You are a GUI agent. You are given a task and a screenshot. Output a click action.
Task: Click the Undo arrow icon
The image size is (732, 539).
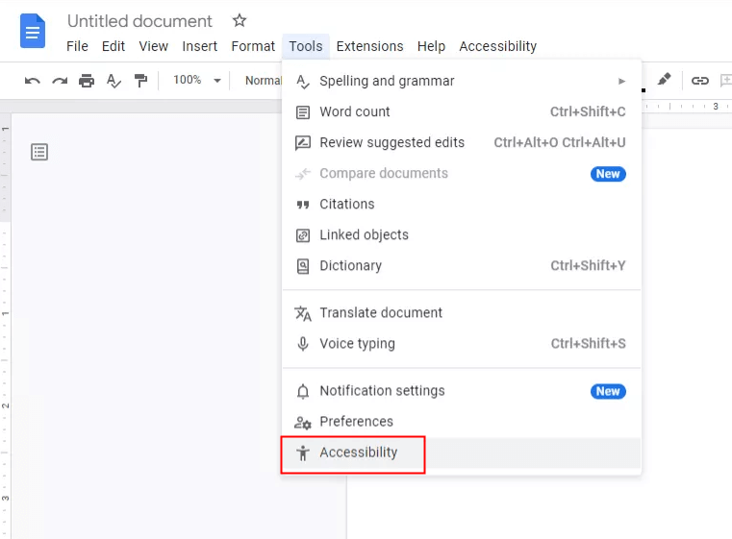pyautogui.click(x=32, y=81)
